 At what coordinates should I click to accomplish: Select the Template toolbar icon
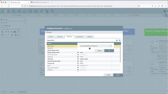(x=47, y=11)
